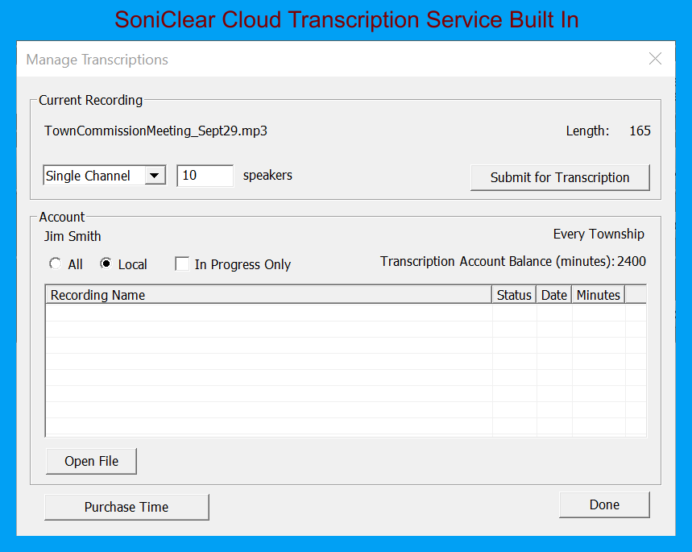The height and width of the screenshot is (552, 692).
Task: Click the Purchase Time button
Action: pos(126,507)
